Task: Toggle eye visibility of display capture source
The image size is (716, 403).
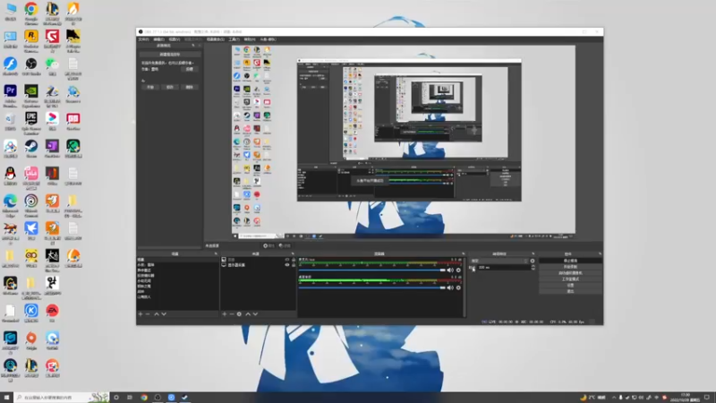Action: [x=287, y=265]
